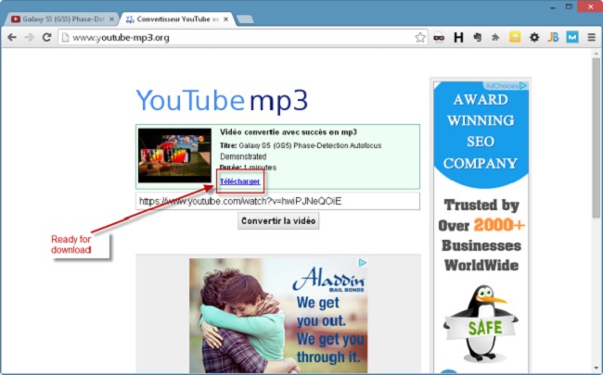Go back with the browser back arrow
603x375 pixels.
[x=12, y=38]
